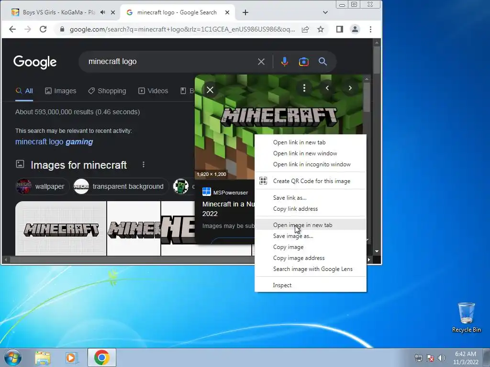The image size is (490, 367).
Task: Click the browser forward arrow
Action: coord(27,29)
